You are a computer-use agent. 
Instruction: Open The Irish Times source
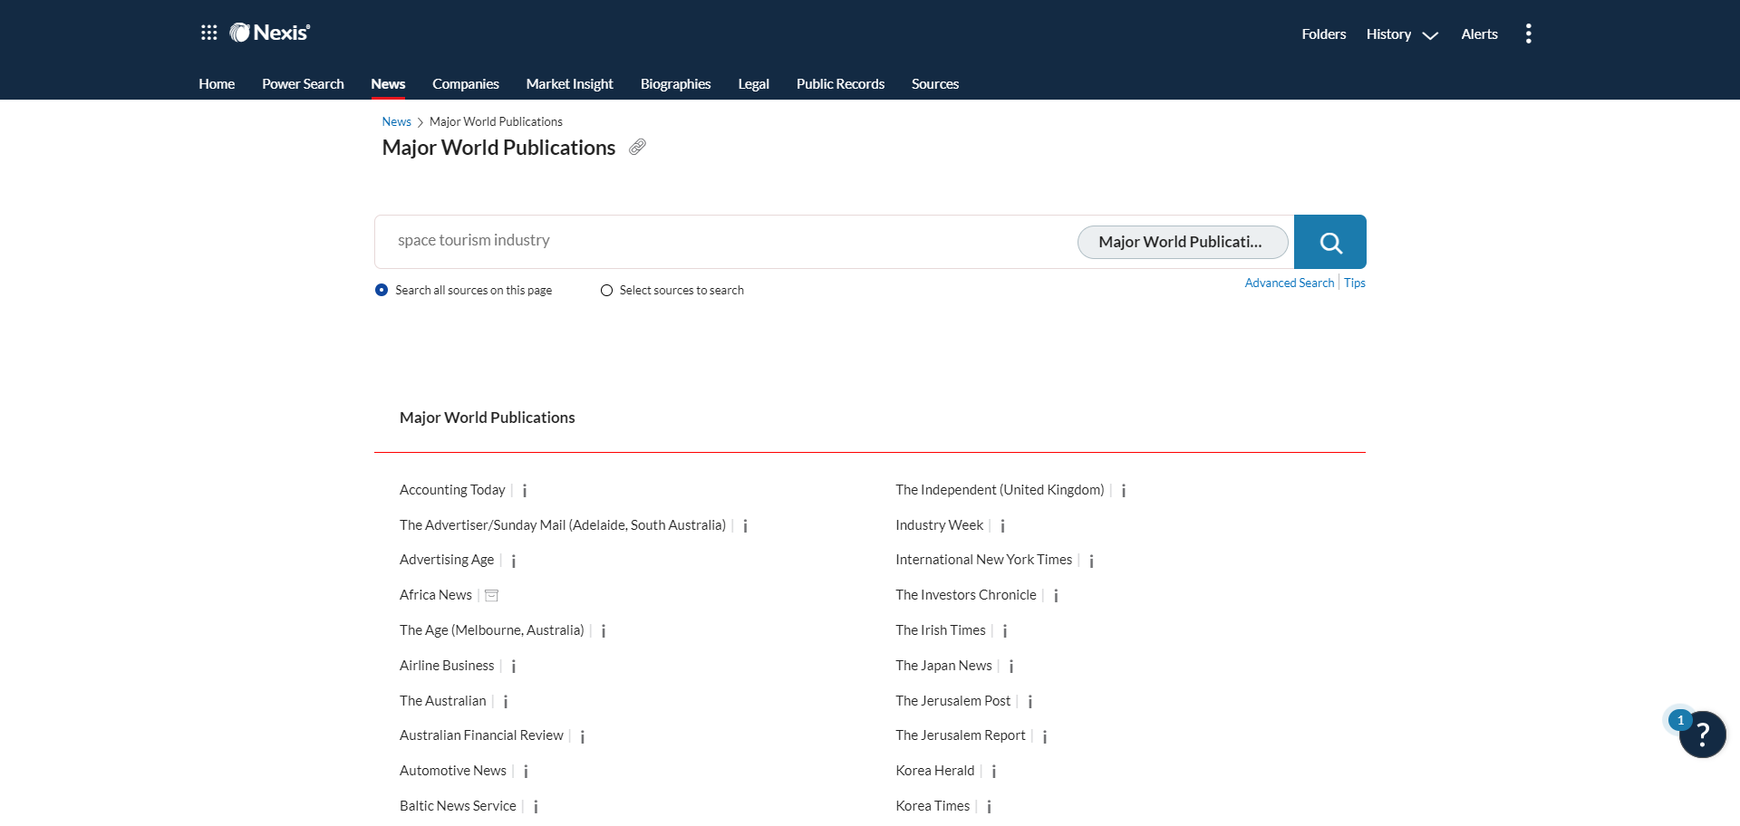[940, 630]
